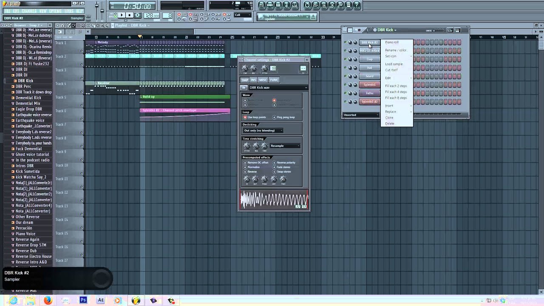Open the mixer from the toolbar
Image resolution: width=544 pixels, height=306 pixels.
click(x=295, y=5)
